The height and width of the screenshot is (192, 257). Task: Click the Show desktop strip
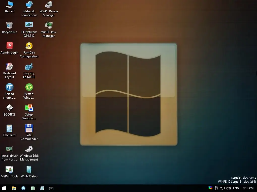click(256, 188)
